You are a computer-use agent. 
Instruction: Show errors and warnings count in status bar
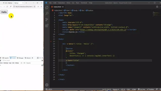(x=49, y=89)
